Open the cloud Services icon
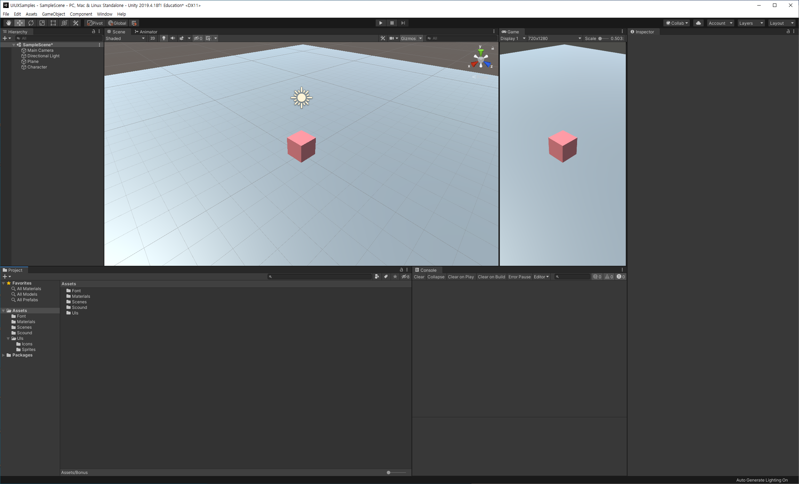The image size is (799, 484). pos(698,23)
